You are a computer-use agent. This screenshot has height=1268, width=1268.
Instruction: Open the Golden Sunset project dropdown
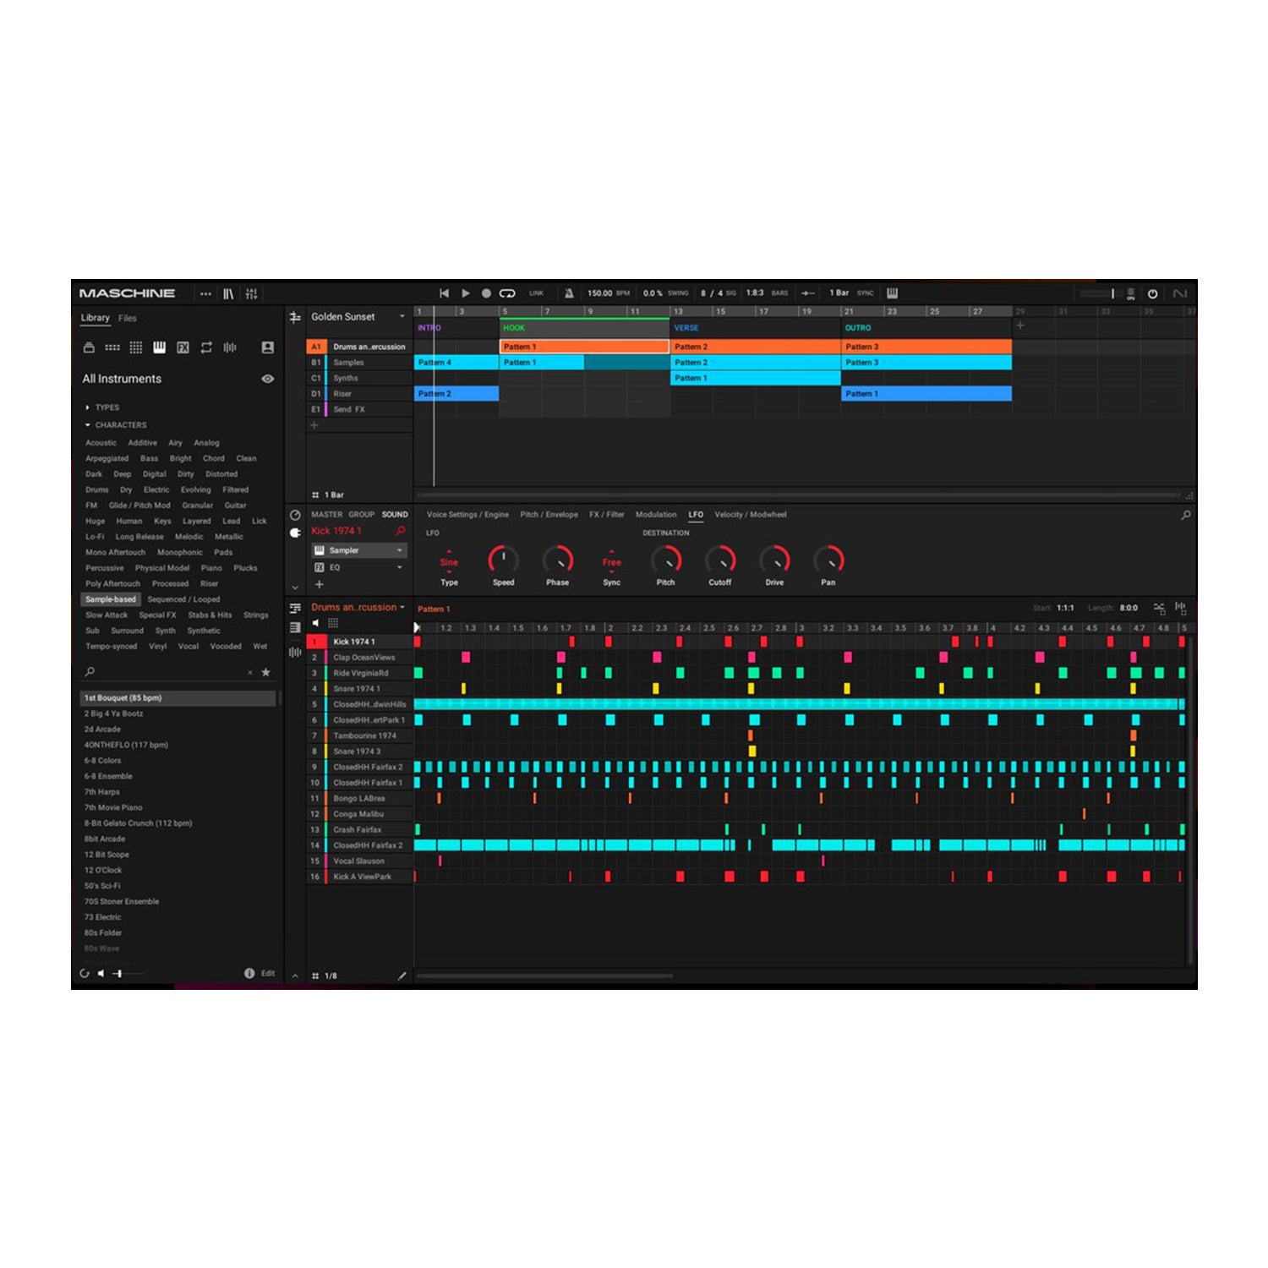point(401,317)
